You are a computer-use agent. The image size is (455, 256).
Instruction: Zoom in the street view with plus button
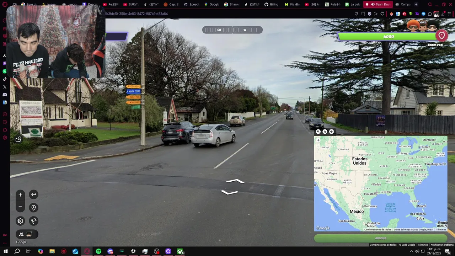20,195
